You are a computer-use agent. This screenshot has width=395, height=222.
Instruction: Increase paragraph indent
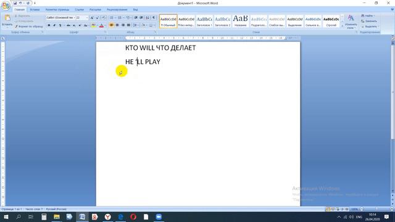(x=141, y=18)
